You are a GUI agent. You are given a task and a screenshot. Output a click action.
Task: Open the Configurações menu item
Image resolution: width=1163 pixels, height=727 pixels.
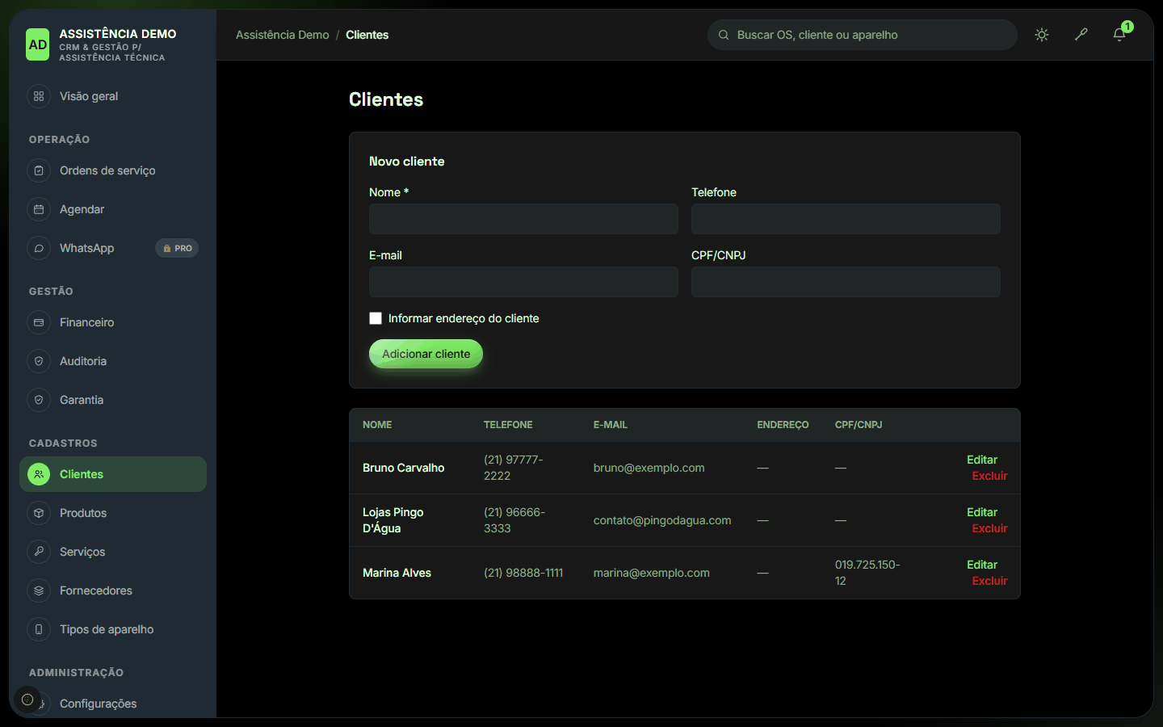[113, 704]
